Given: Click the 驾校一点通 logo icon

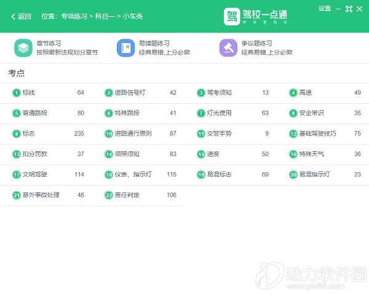Looking at the screenshot, I should pyautogui.click(x=232, y=16).
